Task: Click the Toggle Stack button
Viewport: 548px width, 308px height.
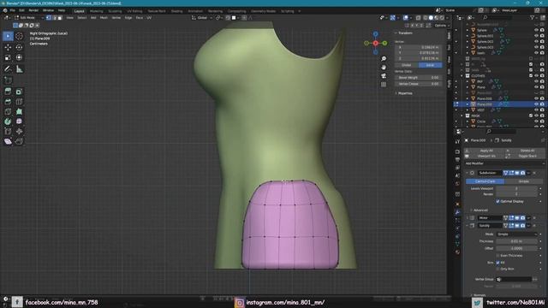Action: [525, 156]
